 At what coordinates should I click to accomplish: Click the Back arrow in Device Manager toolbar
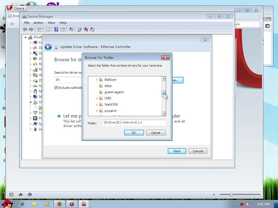tap(25, 29)
